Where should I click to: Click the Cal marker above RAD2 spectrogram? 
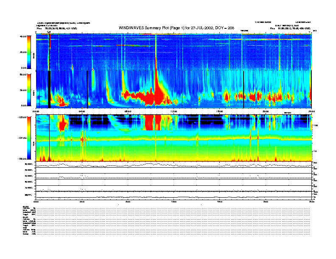tap(49, 32)
